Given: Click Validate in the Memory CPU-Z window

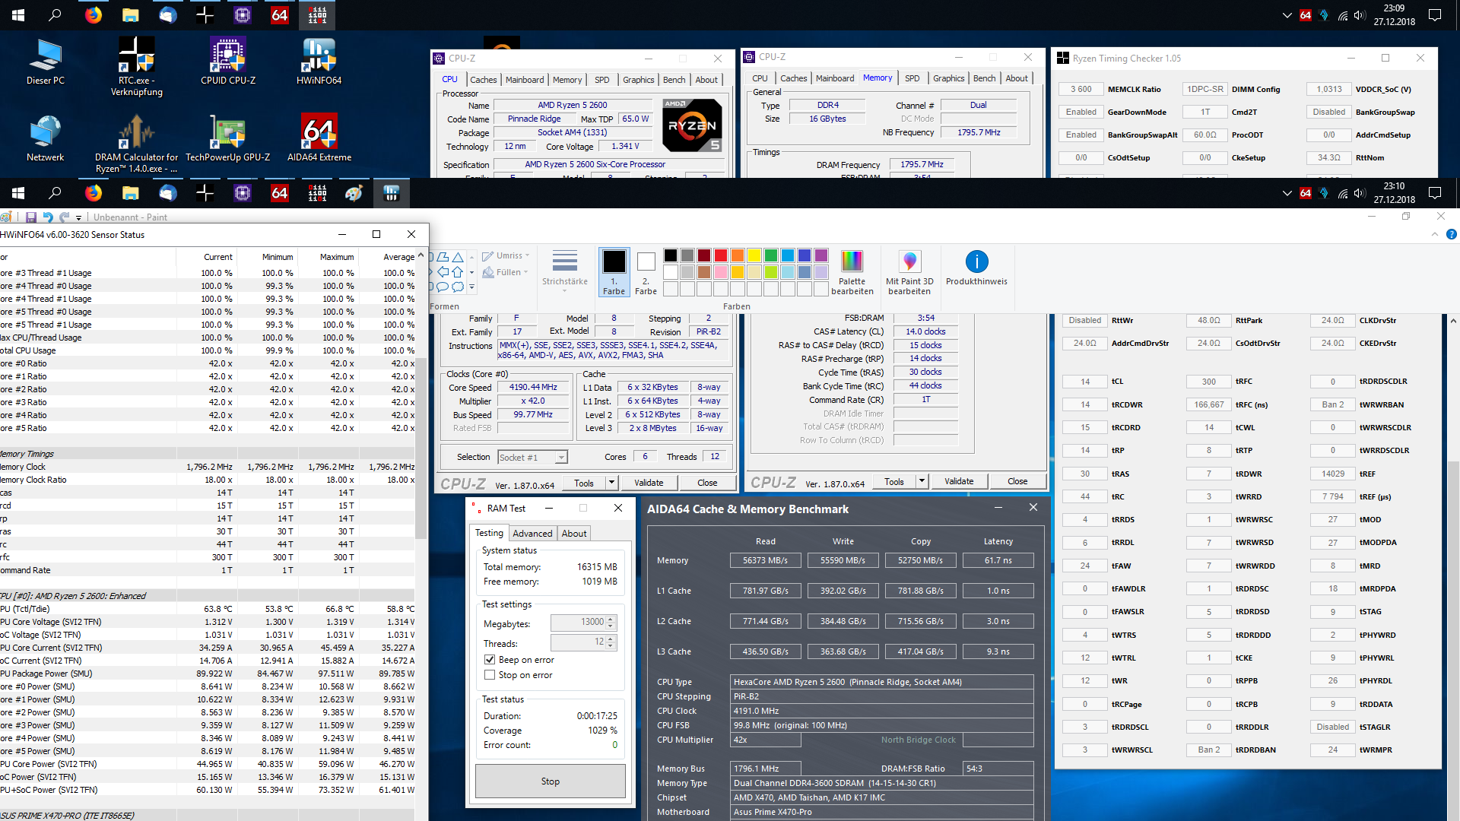Looking at the screenshot, I should coord(959,482).
